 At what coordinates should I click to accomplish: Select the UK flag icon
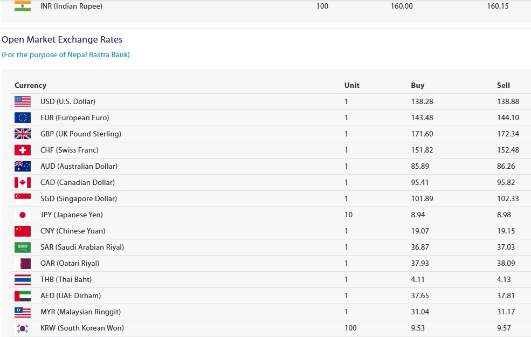point(23,134)
